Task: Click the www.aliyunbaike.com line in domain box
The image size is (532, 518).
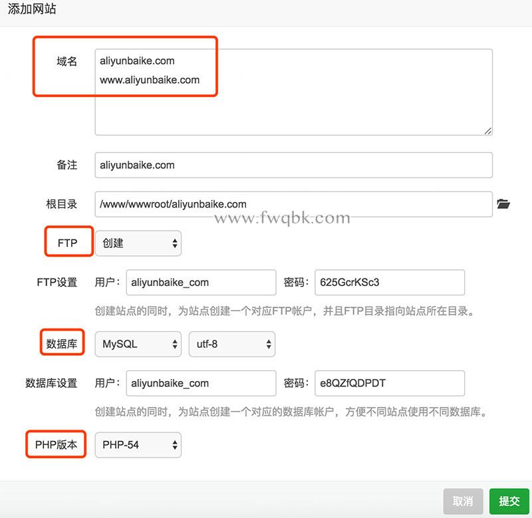Action: pyautogui.click(x=150, y=80)
